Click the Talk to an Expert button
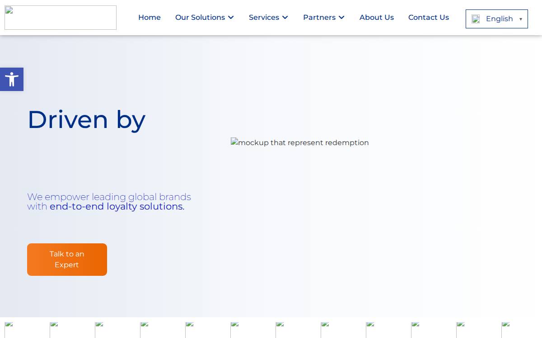Image resolution: width=542 pixels, height=338 pixels. coord(67,260)
